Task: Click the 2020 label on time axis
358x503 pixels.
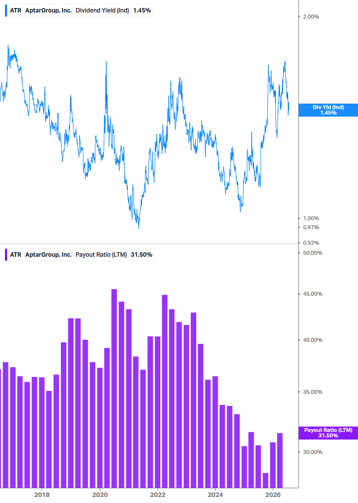Action: click(100, 494)
